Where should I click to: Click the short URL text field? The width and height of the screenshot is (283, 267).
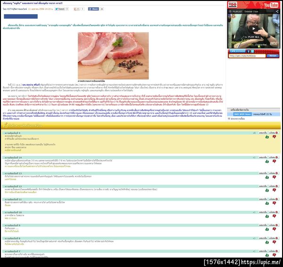tap(247, 56)
